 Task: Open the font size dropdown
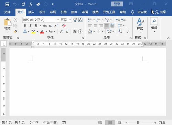(70, 20)
